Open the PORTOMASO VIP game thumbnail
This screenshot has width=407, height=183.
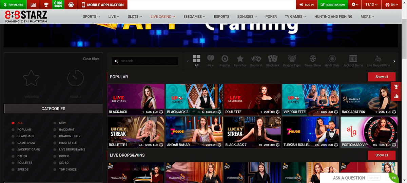pyautogui.click(x=369, y=132)
